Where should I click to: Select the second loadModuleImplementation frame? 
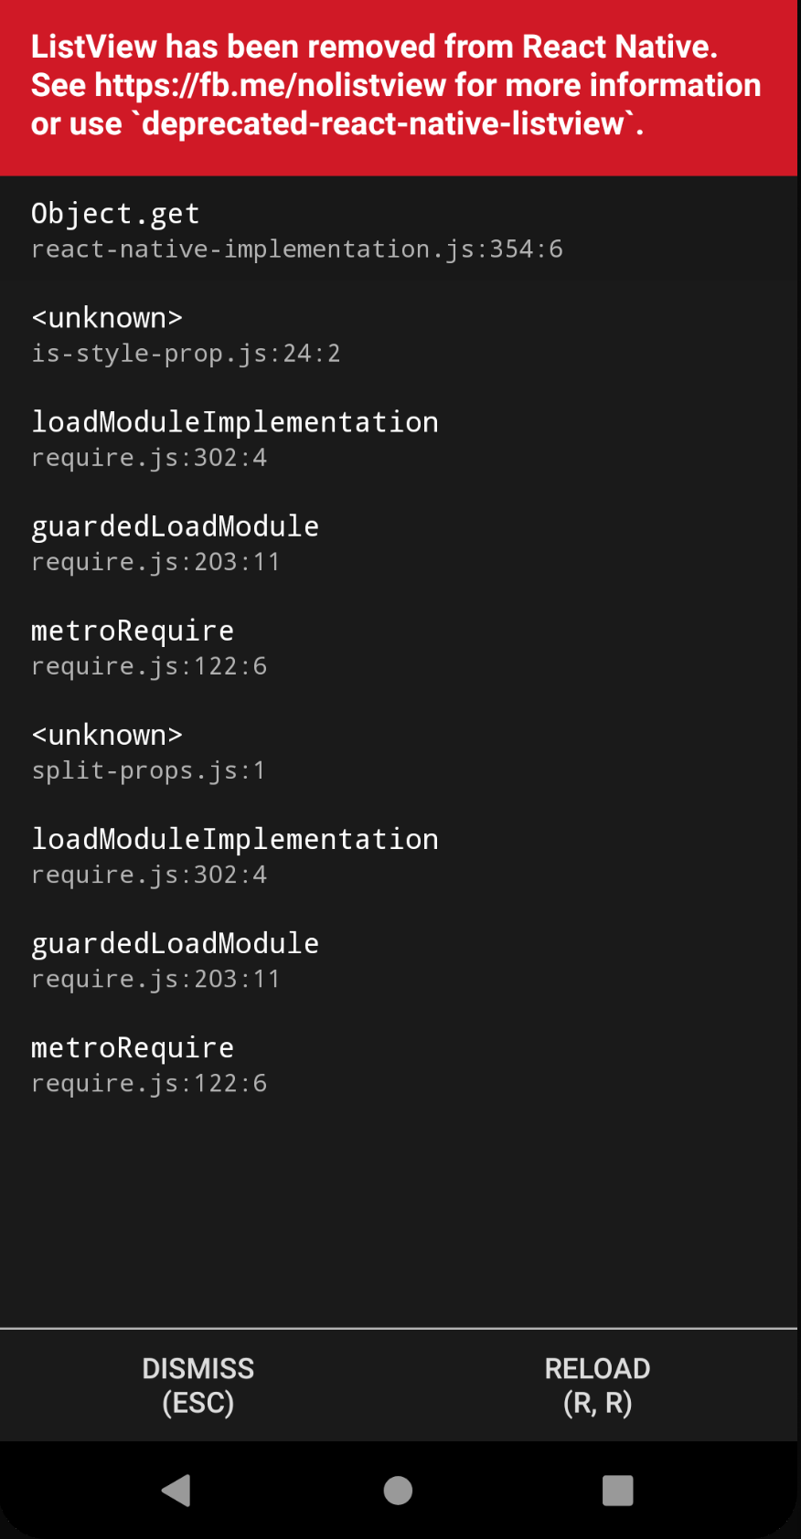coord(235,838)
